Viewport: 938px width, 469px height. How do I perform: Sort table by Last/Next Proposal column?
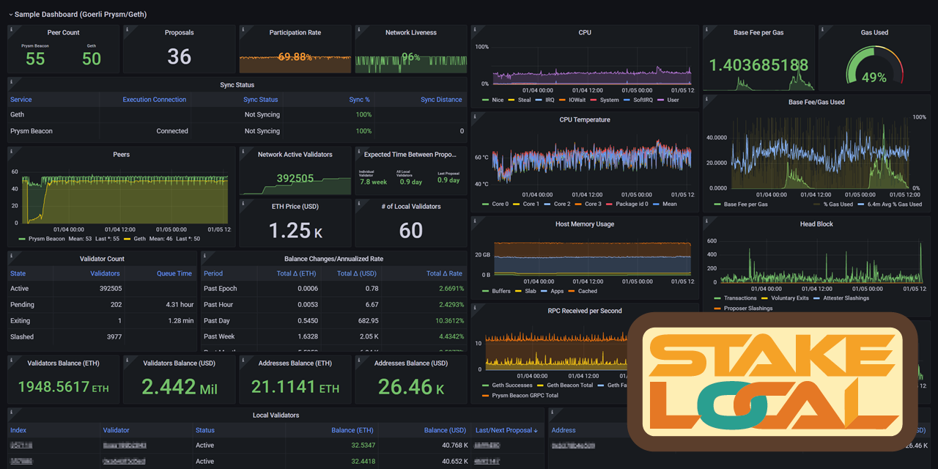point(506,430)
